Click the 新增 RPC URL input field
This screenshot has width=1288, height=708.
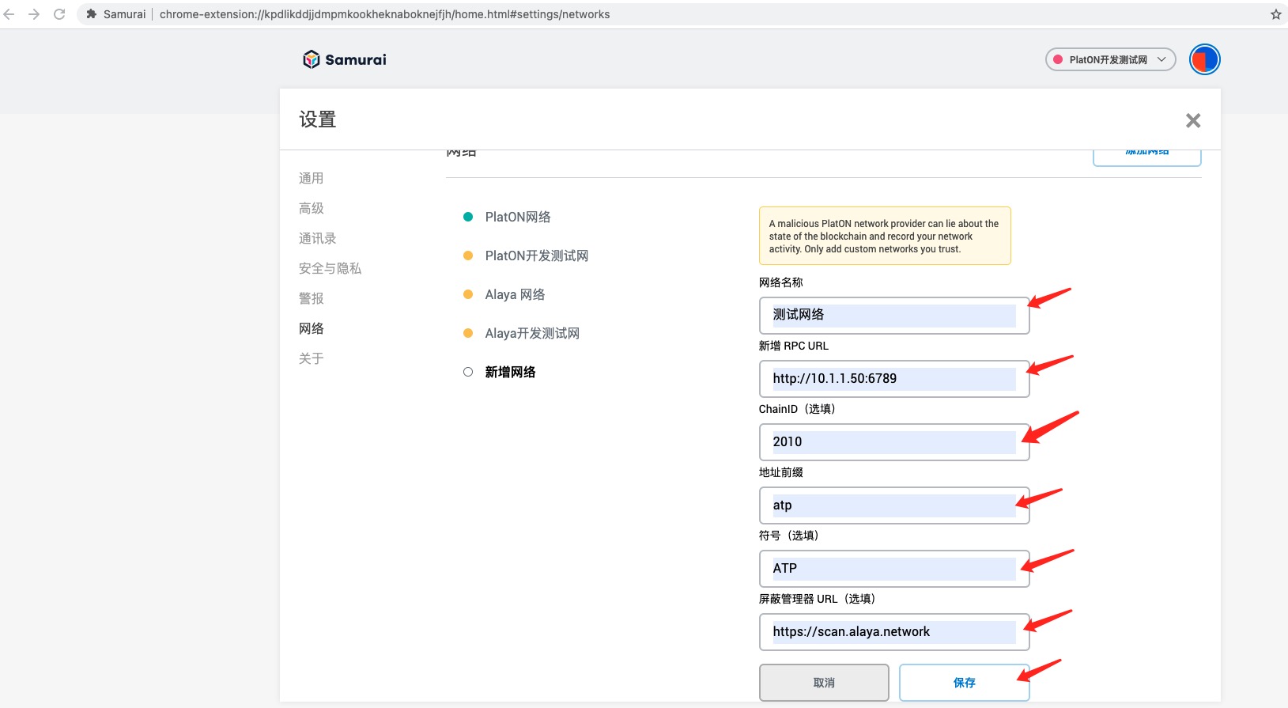(x=894, y=378)
